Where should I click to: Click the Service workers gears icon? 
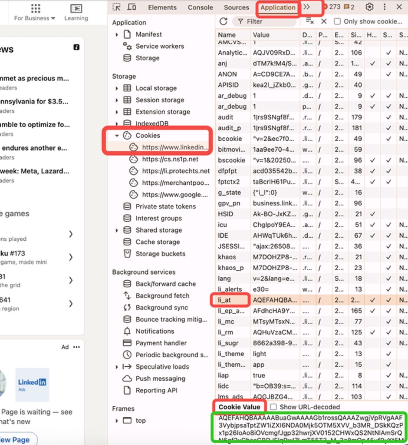click(x=127, y=46)
